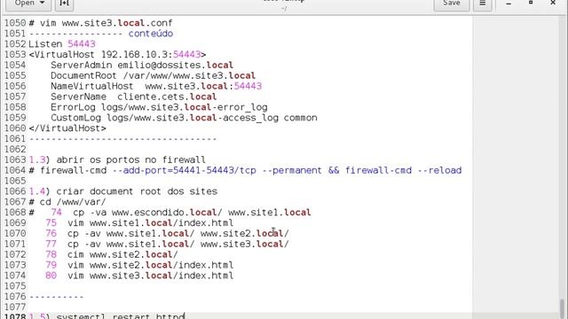Open the file chooser with the Open button
Viewport: 568px width, 319px height.
29,3
